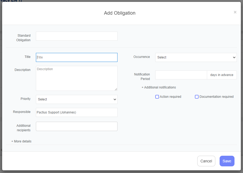Click into the Description text area
The image size is (243, 173).
[77, 78]
